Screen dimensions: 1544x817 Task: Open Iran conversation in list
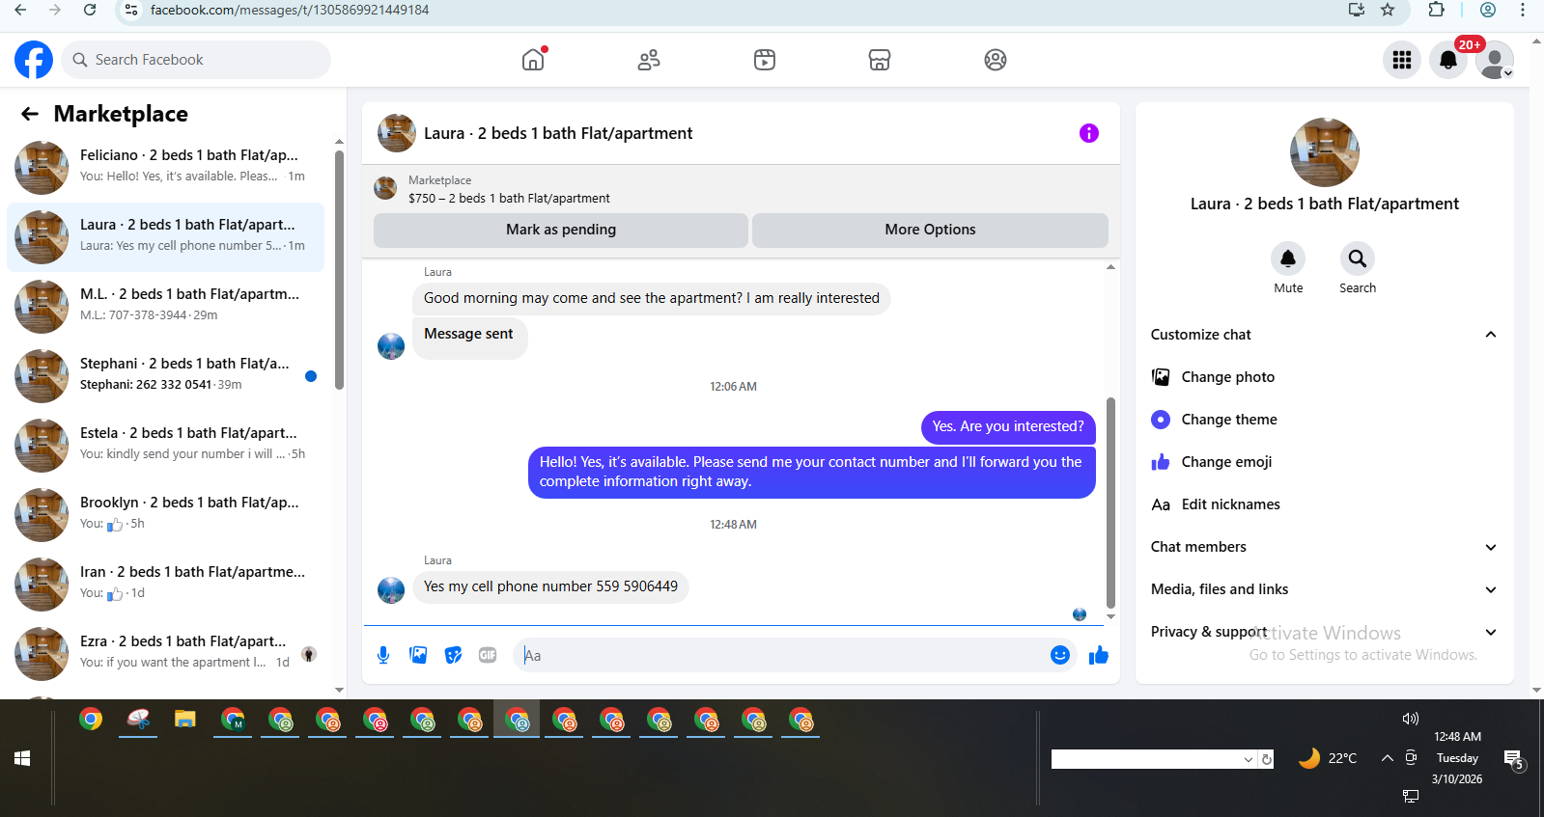166,585
